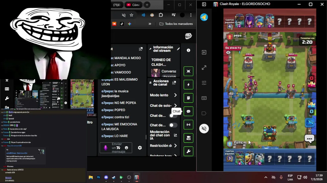327x183 pixels.
Task: Click the "o7pepa: contra tizi" chat message
Action: pos(115,117)
